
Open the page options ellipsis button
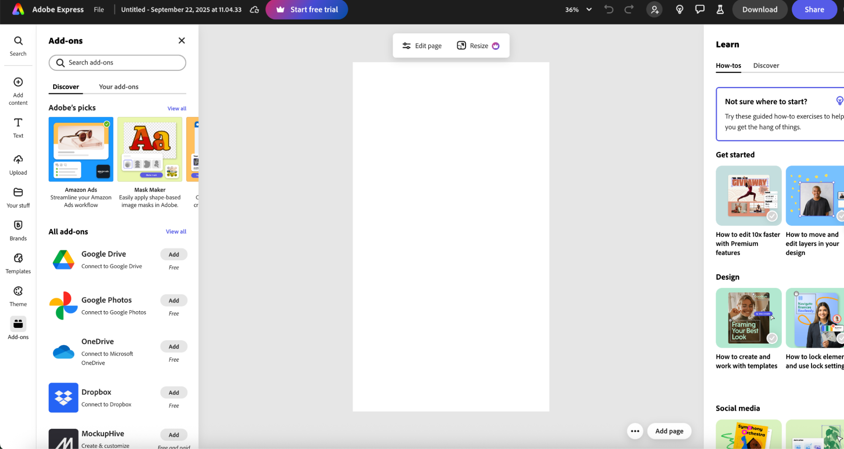click(x=635, y=431)
